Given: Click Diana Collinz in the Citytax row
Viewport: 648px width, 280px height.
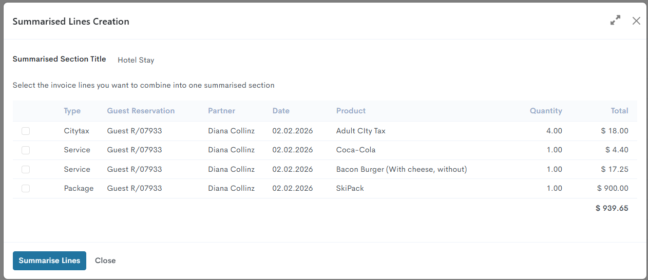Looking at the screenshot, I should coord(231,131).
